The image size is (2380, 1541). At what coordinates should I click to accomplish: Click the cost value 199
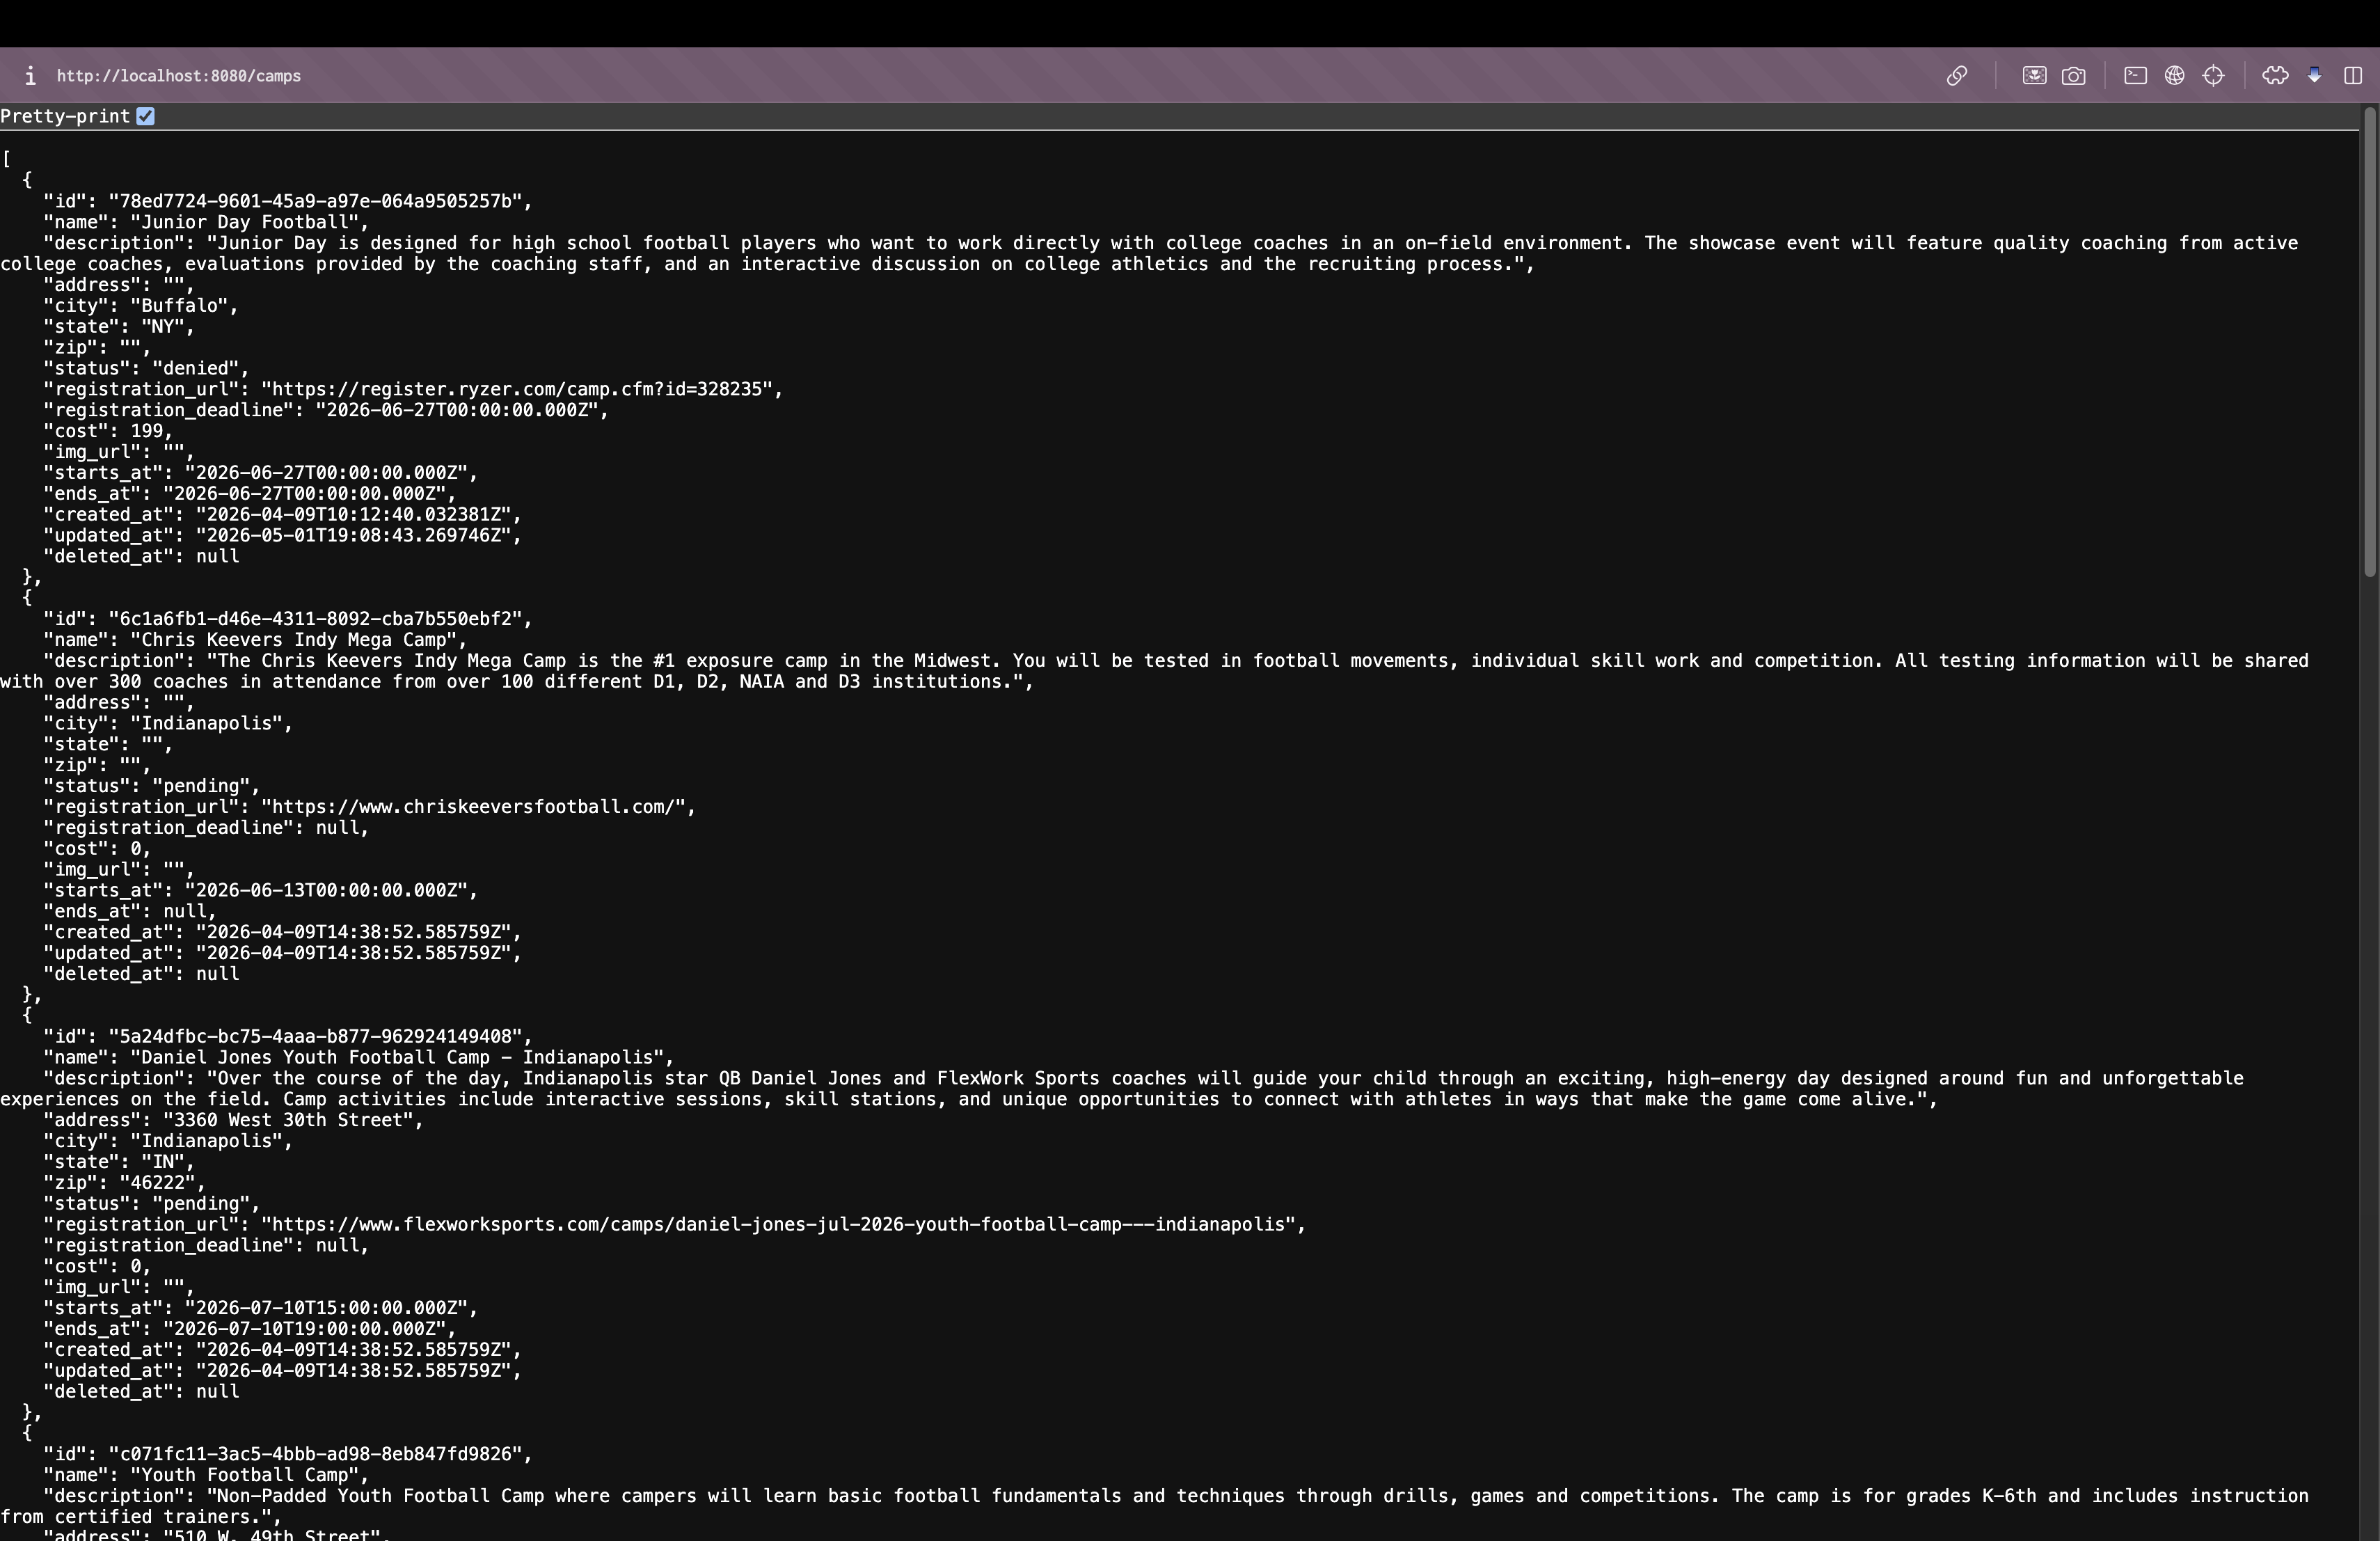(146, 431)
